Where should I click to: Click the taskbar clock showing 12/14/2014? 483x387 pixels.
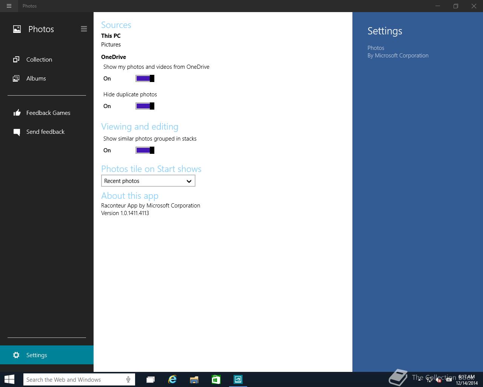point(466,380)
